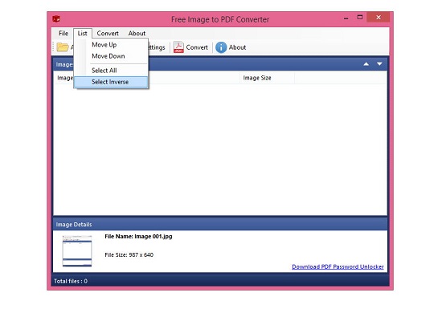Choose Move Down from List menu
442x313 pixels.
pos(111,56)
